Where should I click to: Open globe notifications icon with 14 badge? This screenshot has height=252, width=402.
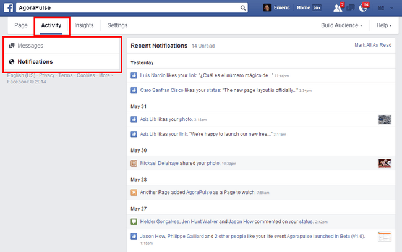[x=363, y=7]
